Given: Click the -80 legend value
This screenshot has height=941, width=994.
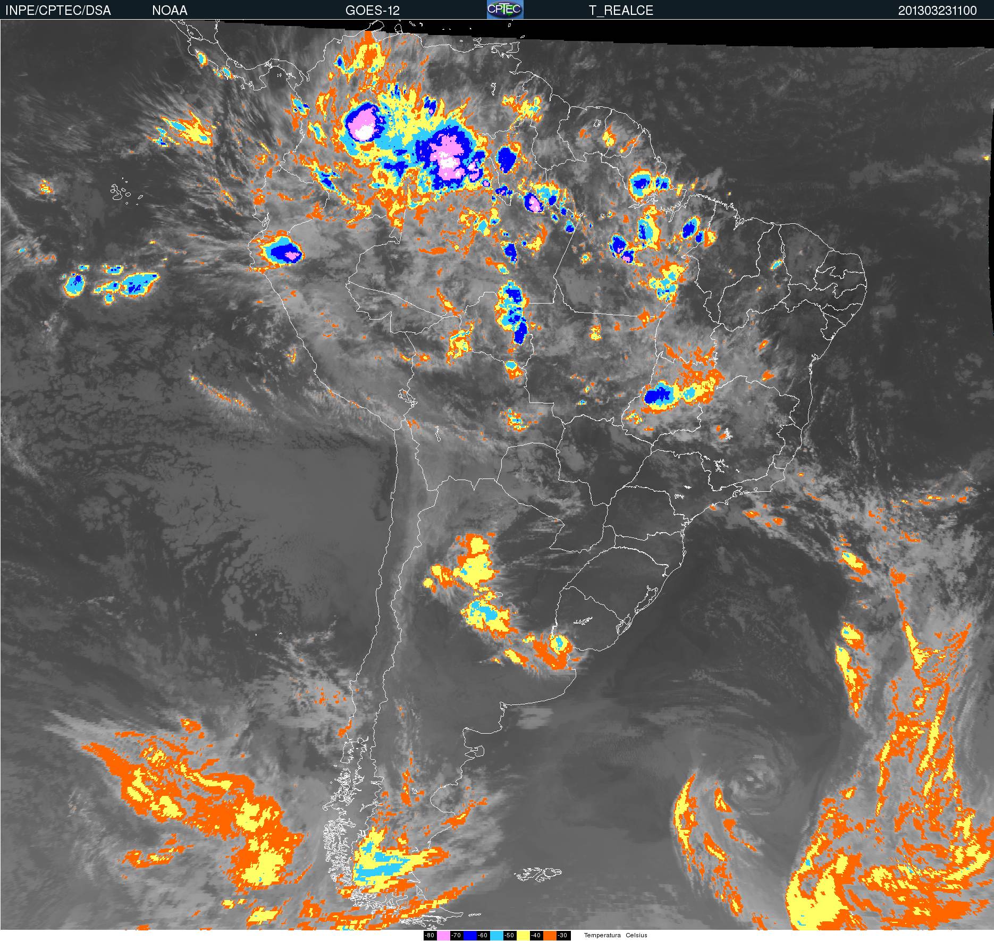Looking at the screenshot, I should tap(429, 936).
